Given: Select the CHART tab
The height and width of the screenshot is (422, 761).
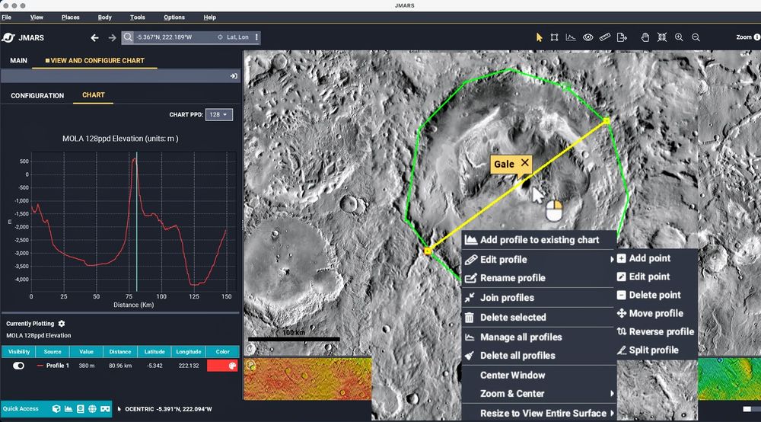Looking at the screenshot, I should point(93,95).
